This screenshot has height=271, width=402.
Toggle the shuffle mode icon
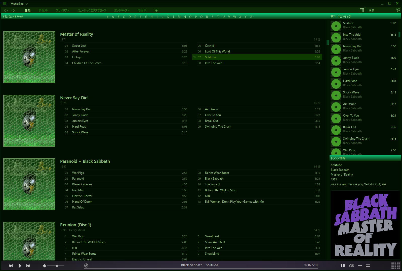pyautogui.click(x=368, y=266)
